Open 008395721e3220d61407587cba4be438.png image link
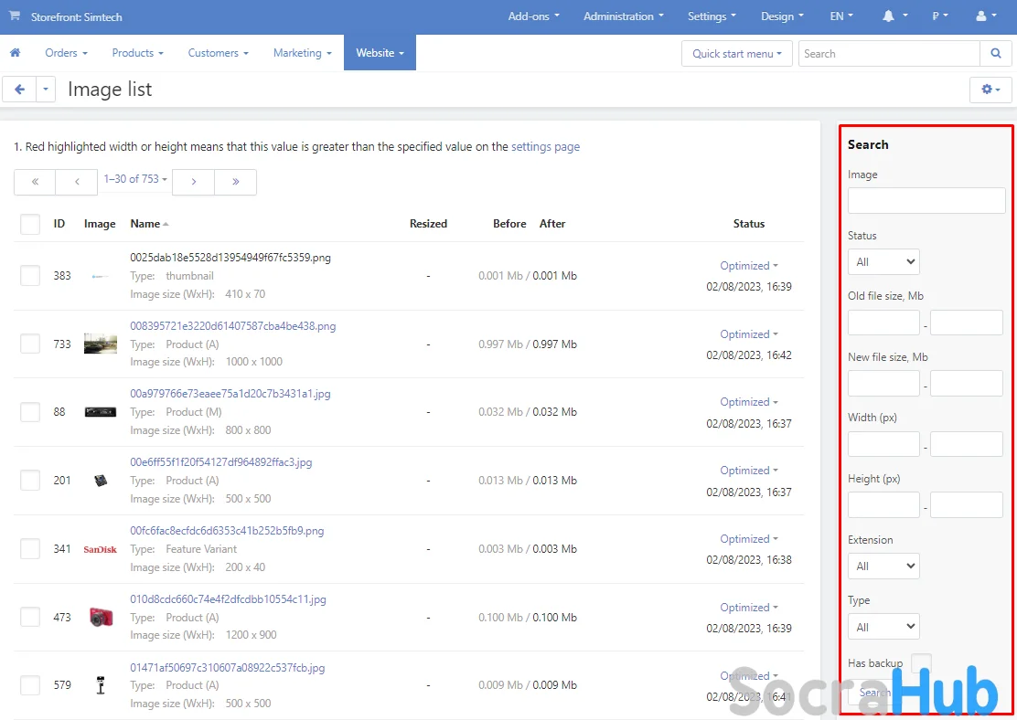Viewport: 1017px width, 720px height. tap(232, 326)
